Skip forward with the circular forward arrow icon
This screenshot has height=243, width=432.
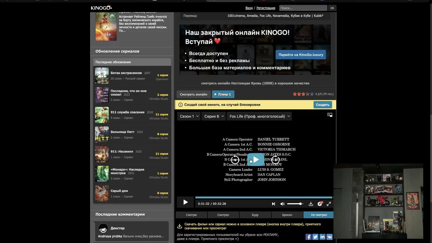pyautogui.click(x=276, y=160)
